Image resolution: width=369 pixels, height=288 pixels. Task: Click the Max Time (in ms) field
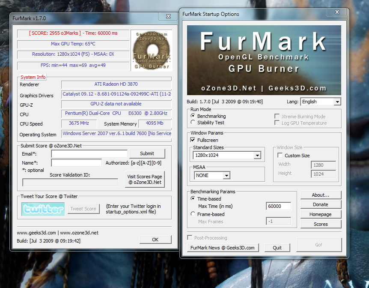point(278,206)
